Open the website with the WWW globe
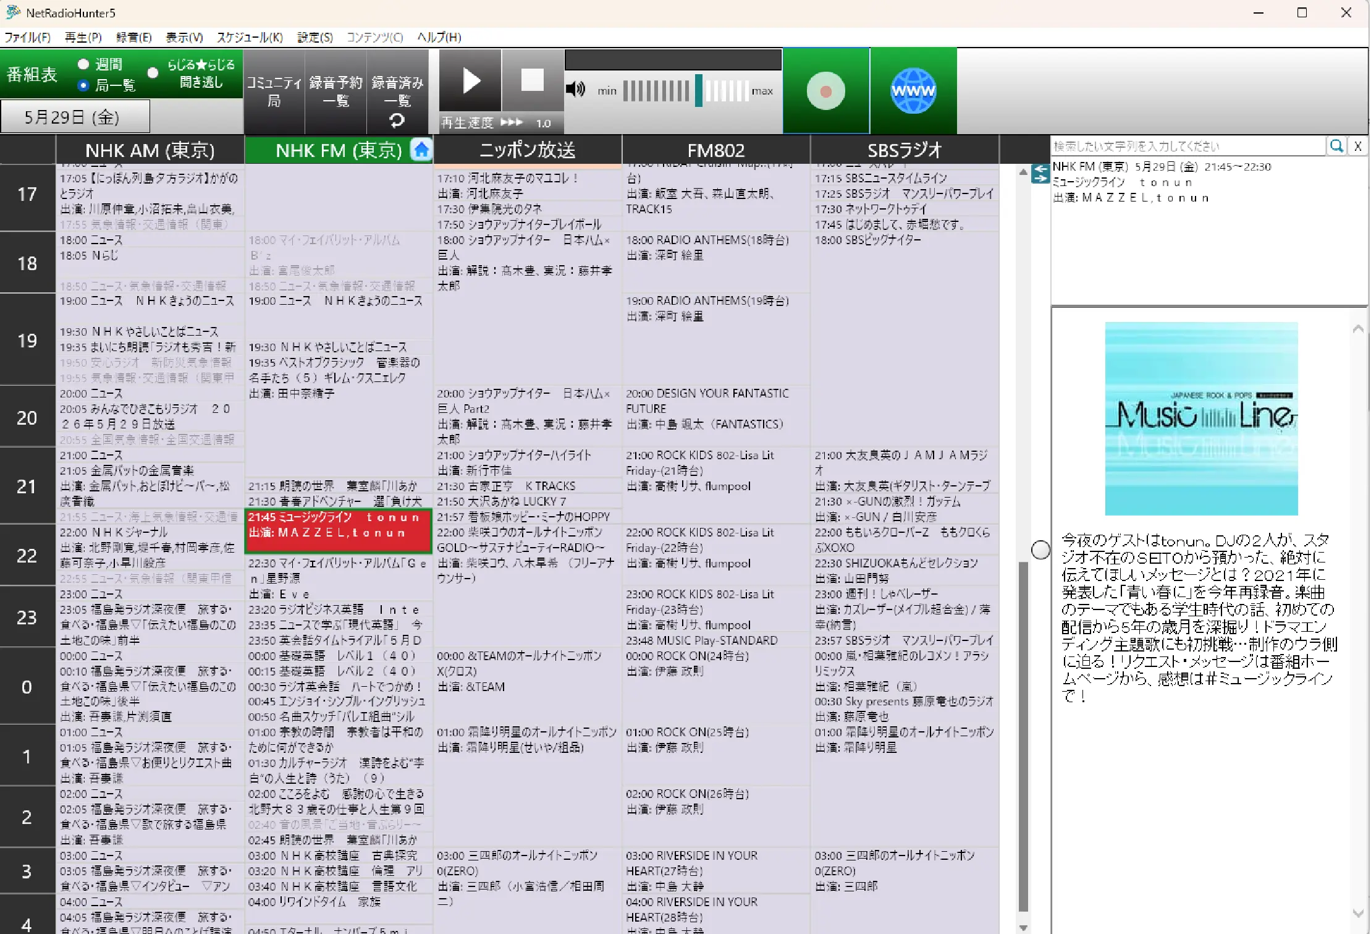This screenshot has width=1371, height=934. pos(913,91)
